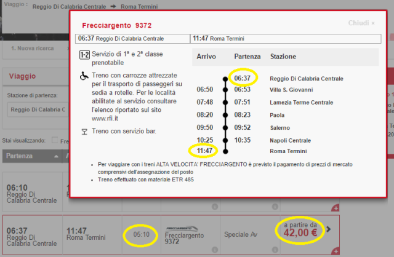Click the 42,00 € price

click(300, 232)
